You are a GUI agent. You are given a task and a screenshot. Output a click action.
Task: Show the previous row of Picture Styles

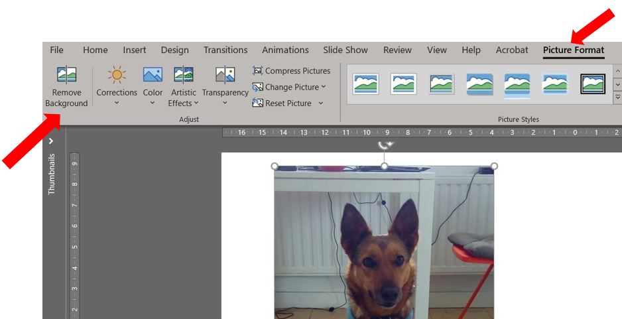[x=617, y=72]
